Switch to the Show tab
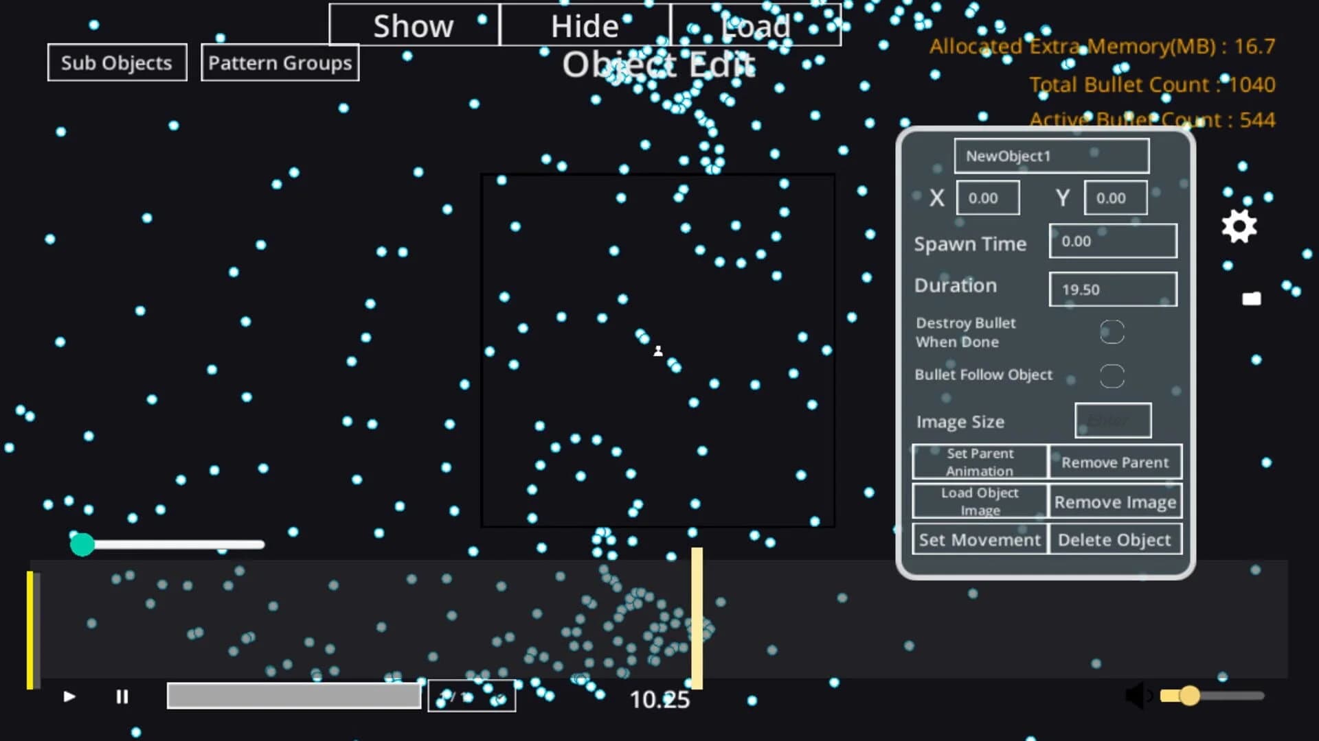The image size is (1319, 741). point(414,25)
